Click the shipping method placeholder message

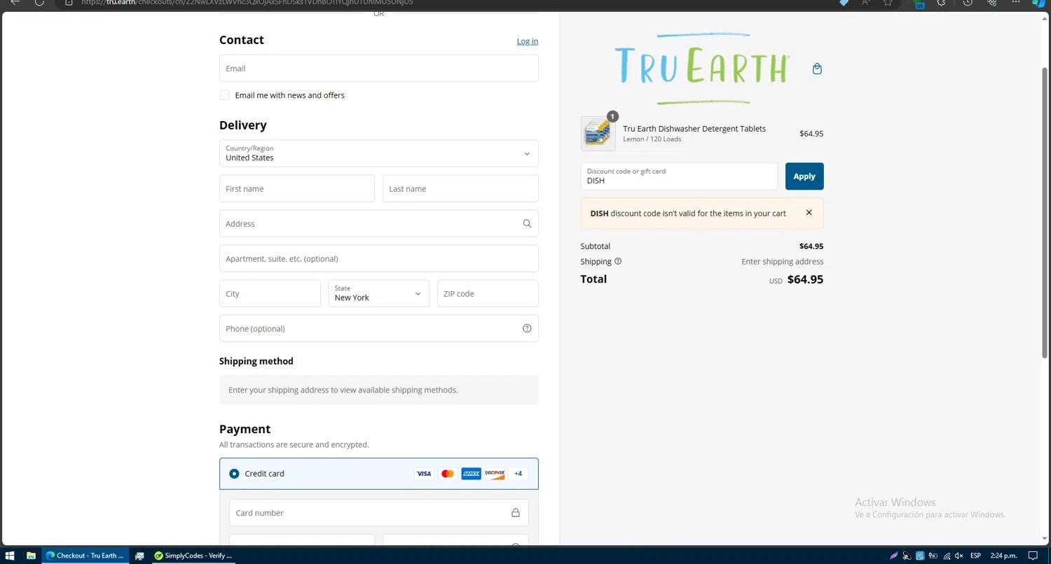[x=379, y=390]
